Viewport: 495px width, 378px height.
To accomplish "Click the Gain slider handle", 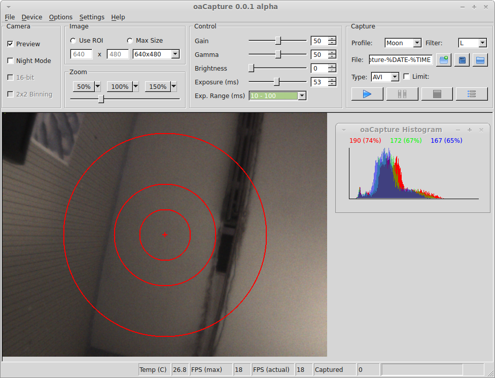I will [x=278, y=41].
